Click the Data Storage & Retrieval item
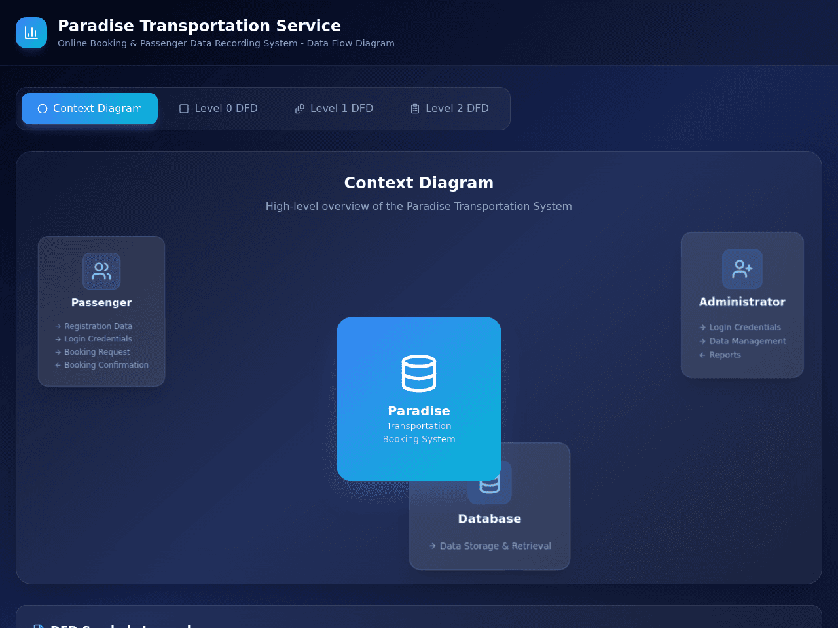Screen dimensions: 838x628 [x=490, y=546]
